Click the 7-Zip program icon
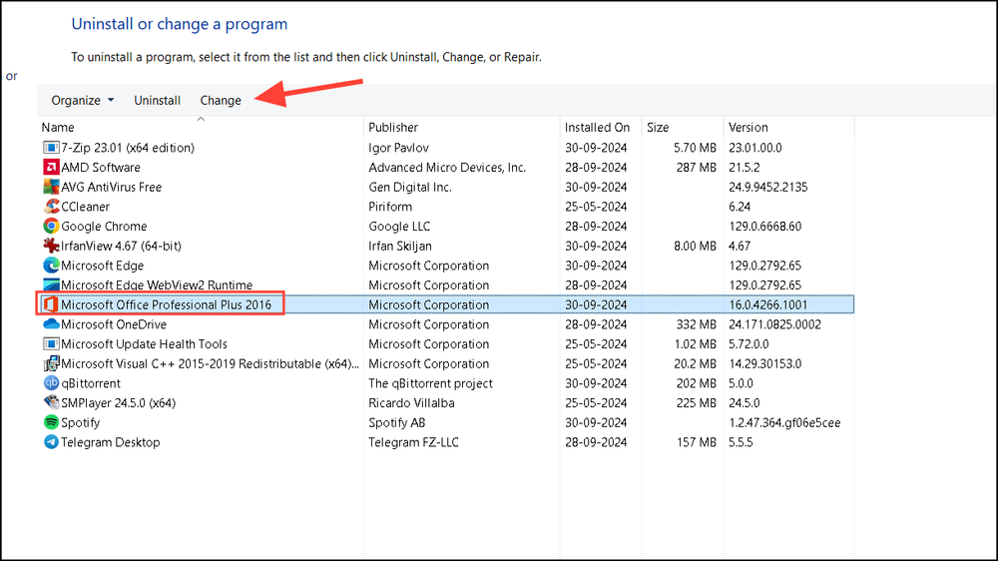Image resolution: width=998 pixels, height=561 pixels. point(51,148)
